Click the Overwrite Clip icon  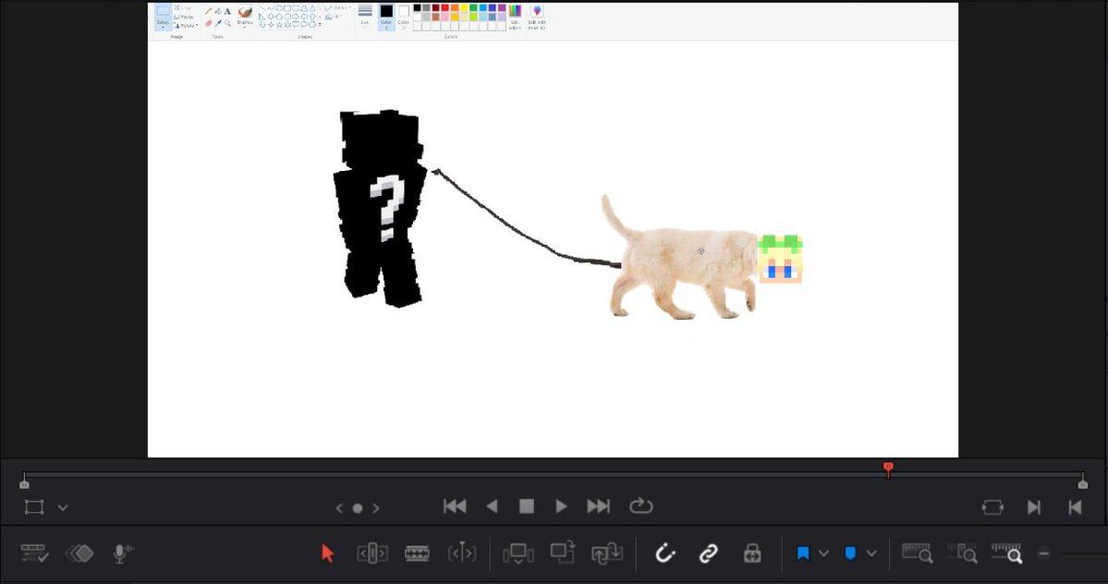(563, 553)
